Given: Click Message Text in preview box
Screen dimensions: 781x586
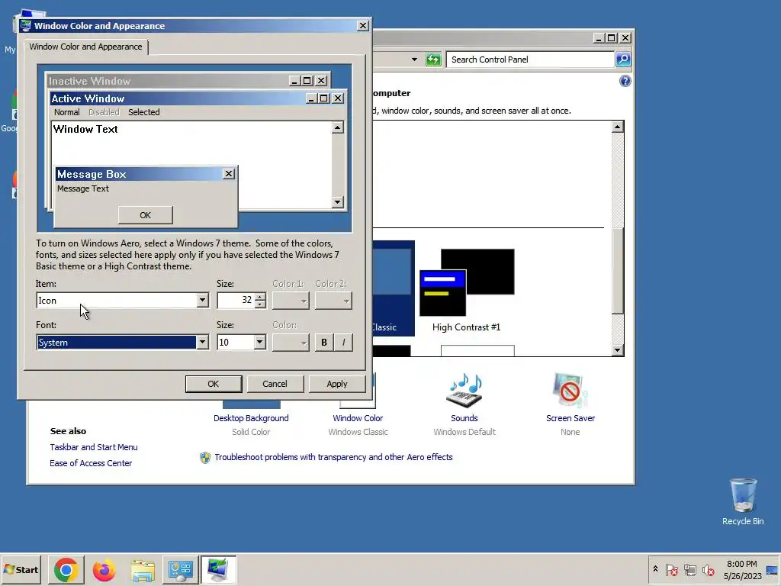Looking at the screenshot, I should (83, 188).
